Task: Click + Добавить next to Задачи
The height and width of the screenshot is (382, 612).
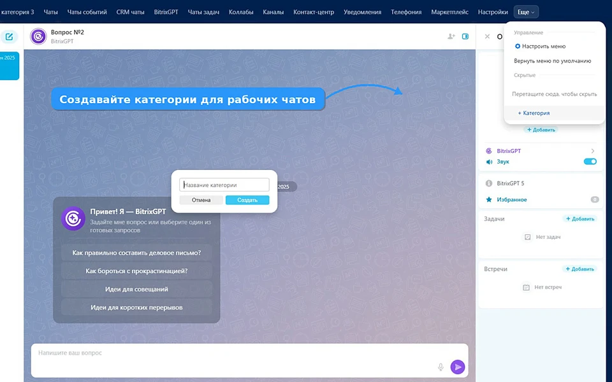Action: click(x=580, y=218)
